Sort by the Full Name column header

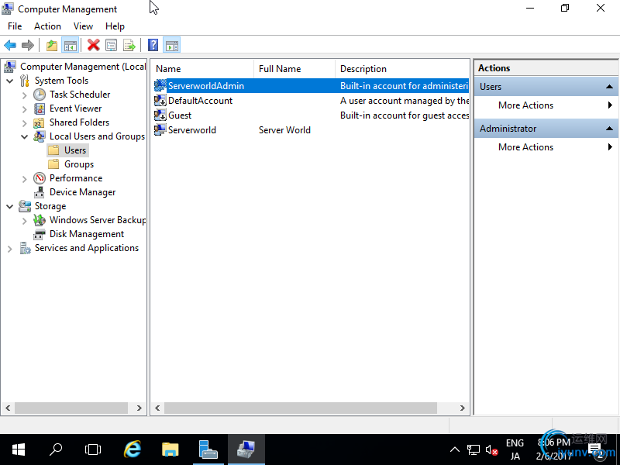294,69
